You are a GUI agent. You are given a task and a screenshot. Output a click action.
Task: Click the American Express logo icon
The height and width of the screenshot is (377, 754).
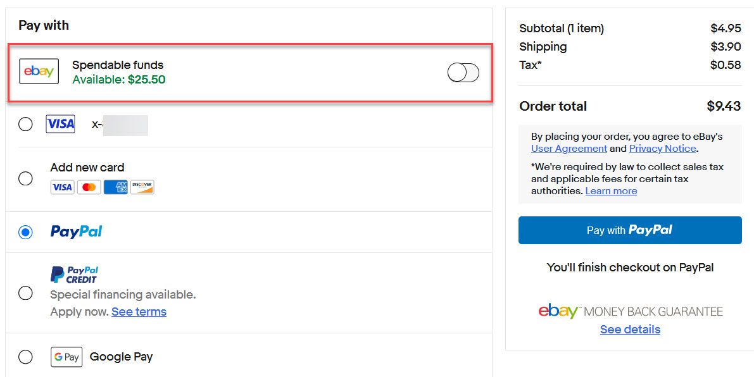pyautogui.click(x=116, y=187)
